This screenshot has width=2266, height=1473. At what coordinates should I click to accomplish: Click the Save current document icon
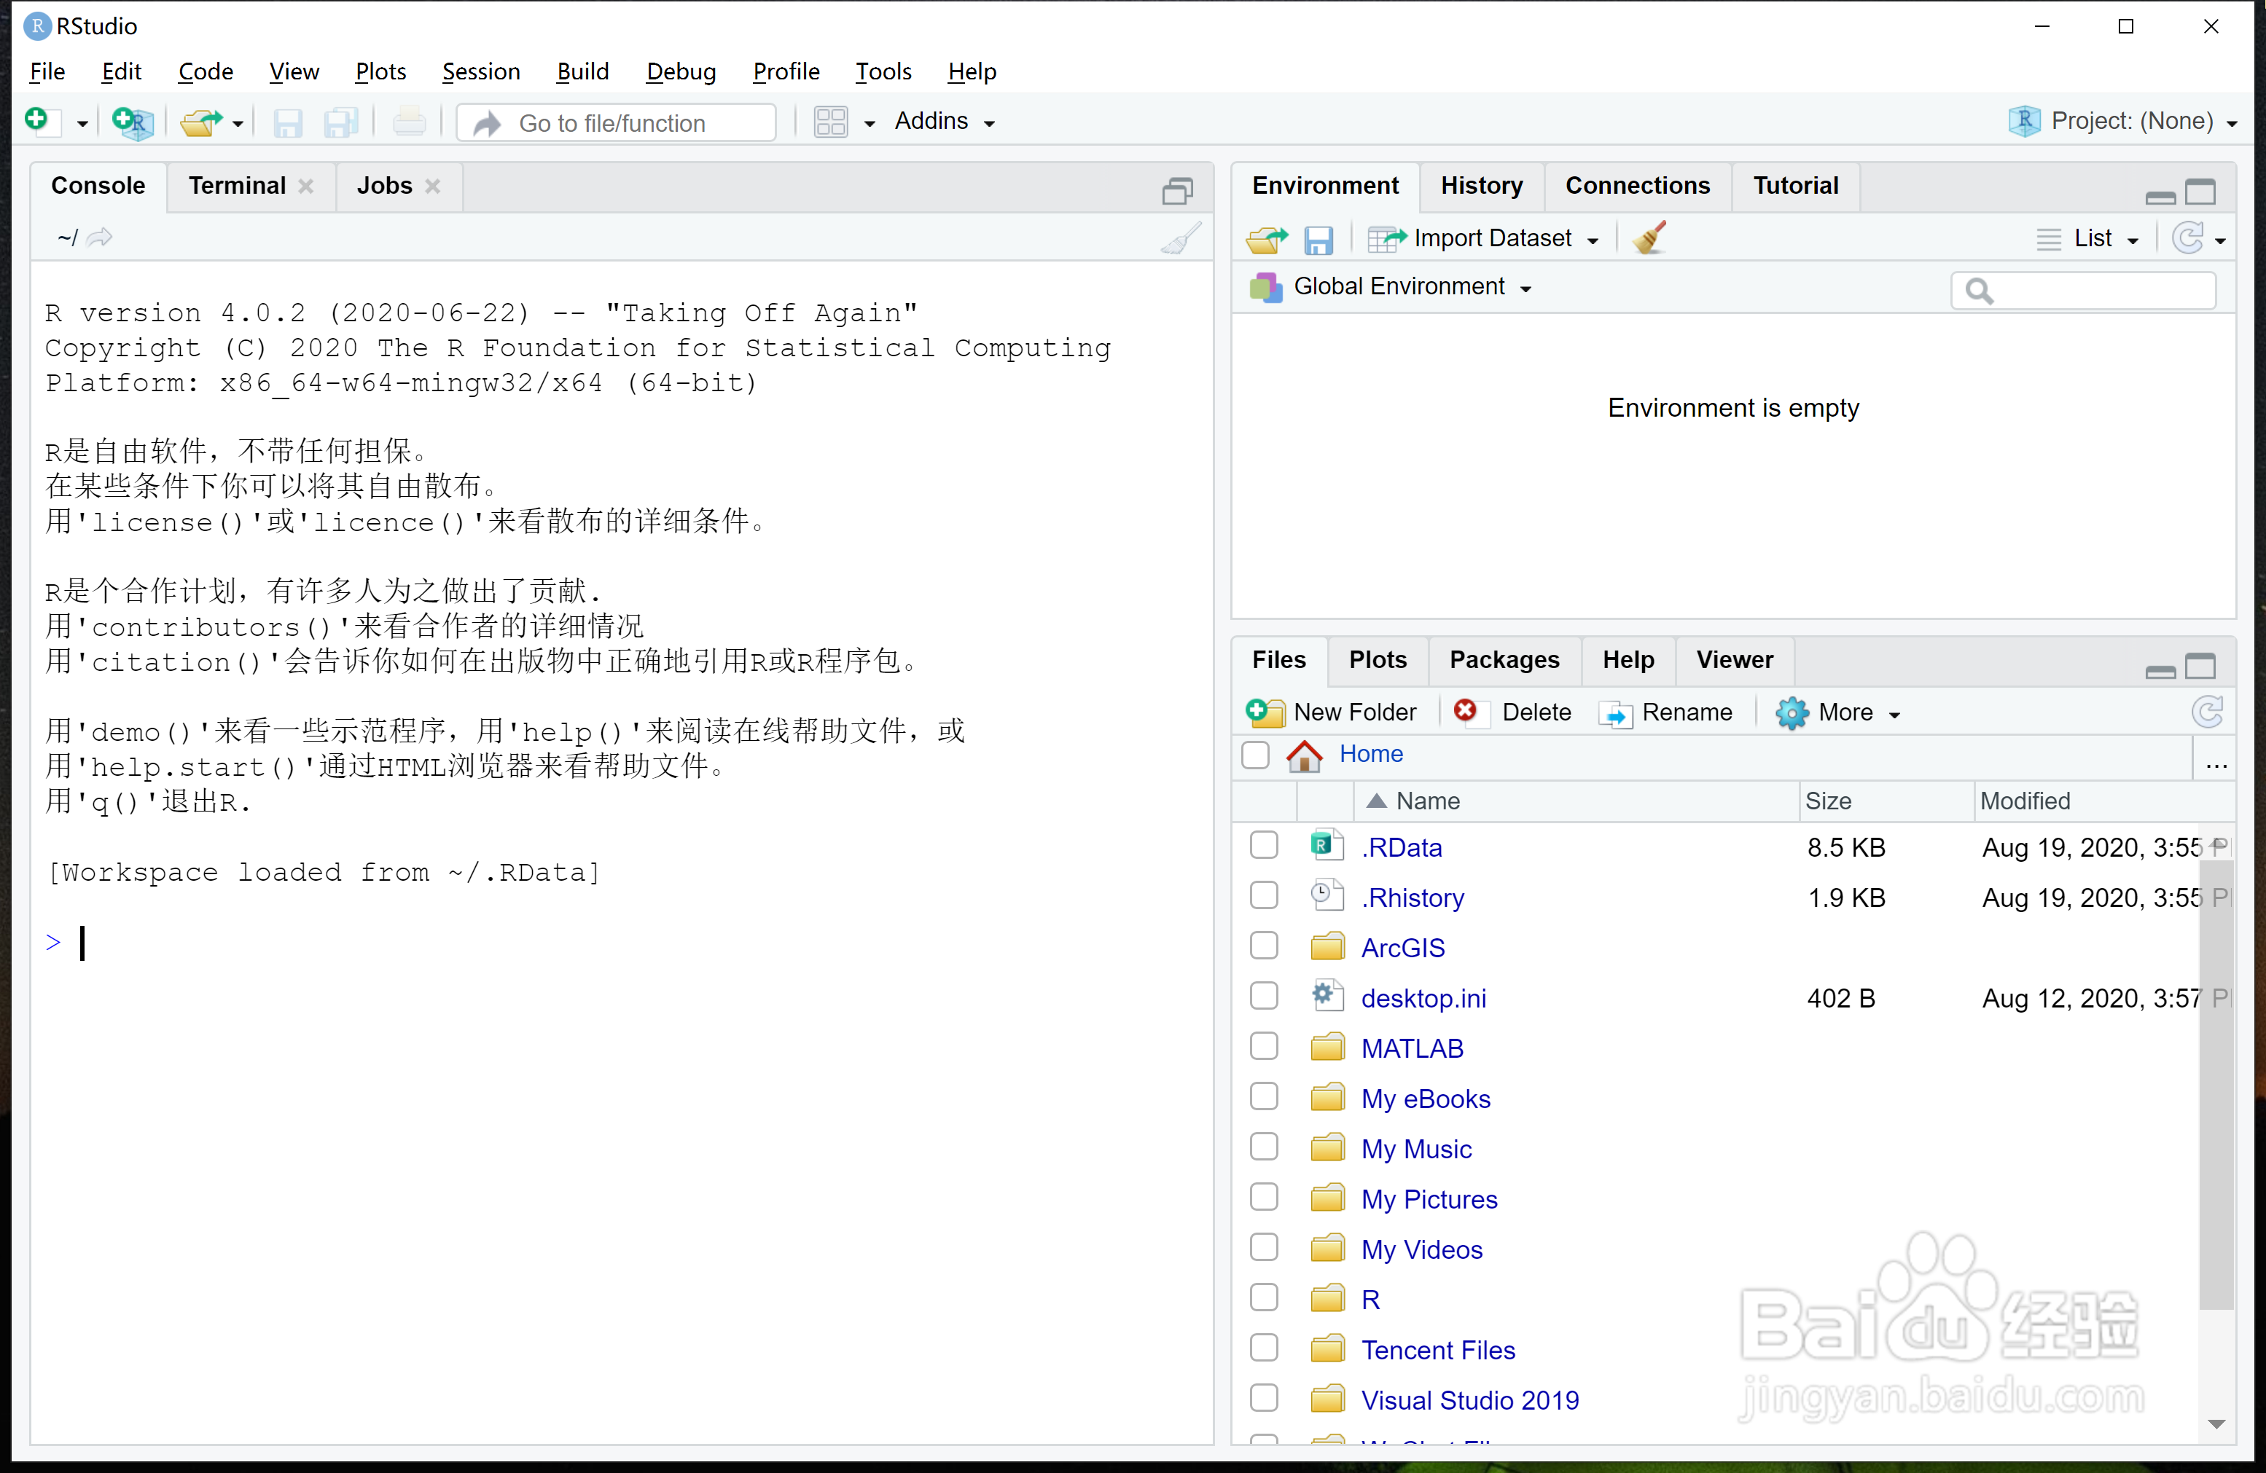point(288,122)
